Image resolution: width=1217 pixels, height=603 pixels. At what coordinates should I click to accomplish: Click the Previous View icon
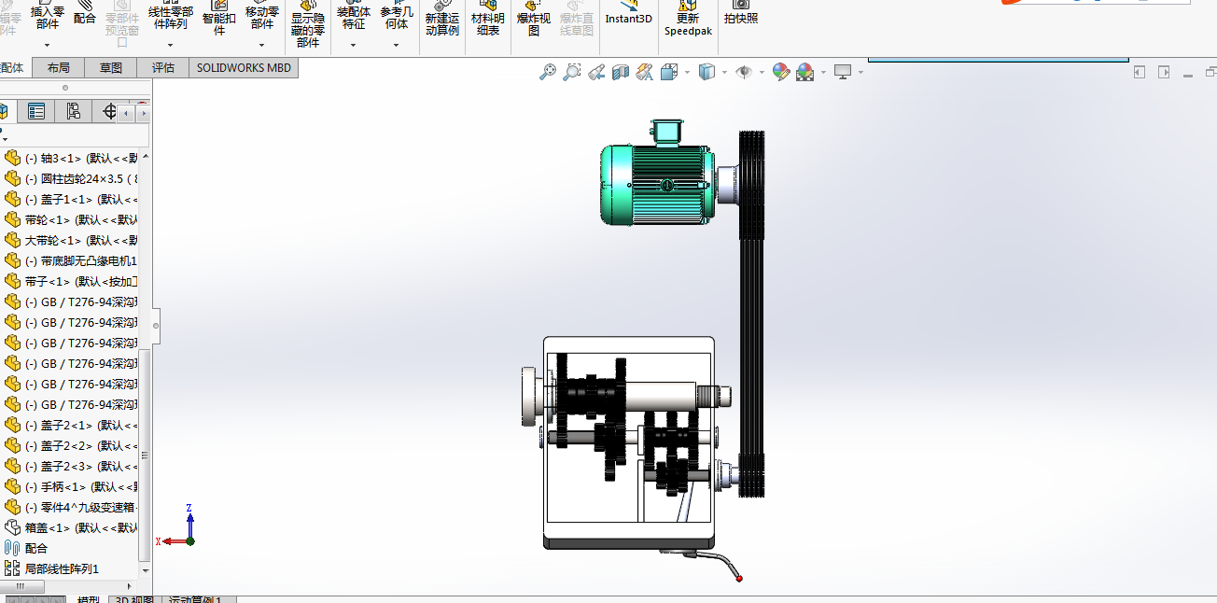tap(596, 72)
